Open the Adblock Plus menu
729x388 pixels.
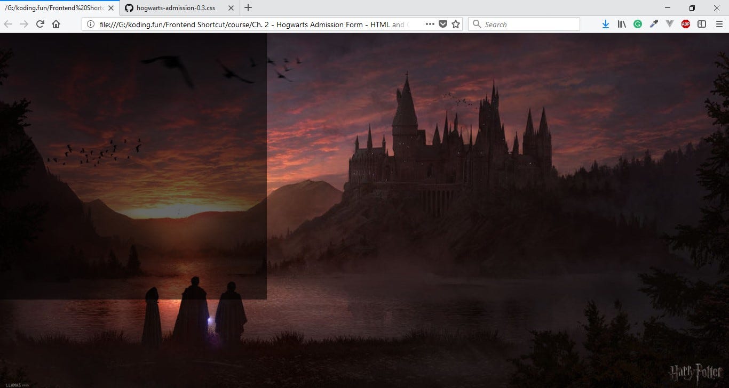pyautogui.click(x=686, y=24)
